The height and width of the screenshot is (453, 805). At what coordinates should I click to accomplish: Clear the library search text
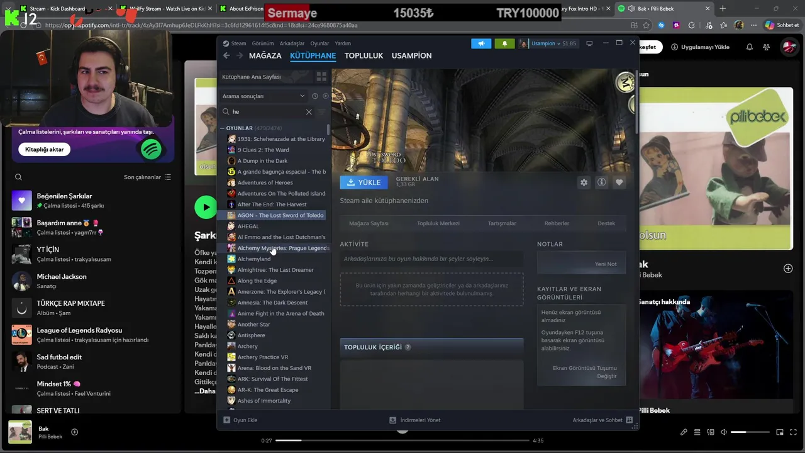click(309, 111)
